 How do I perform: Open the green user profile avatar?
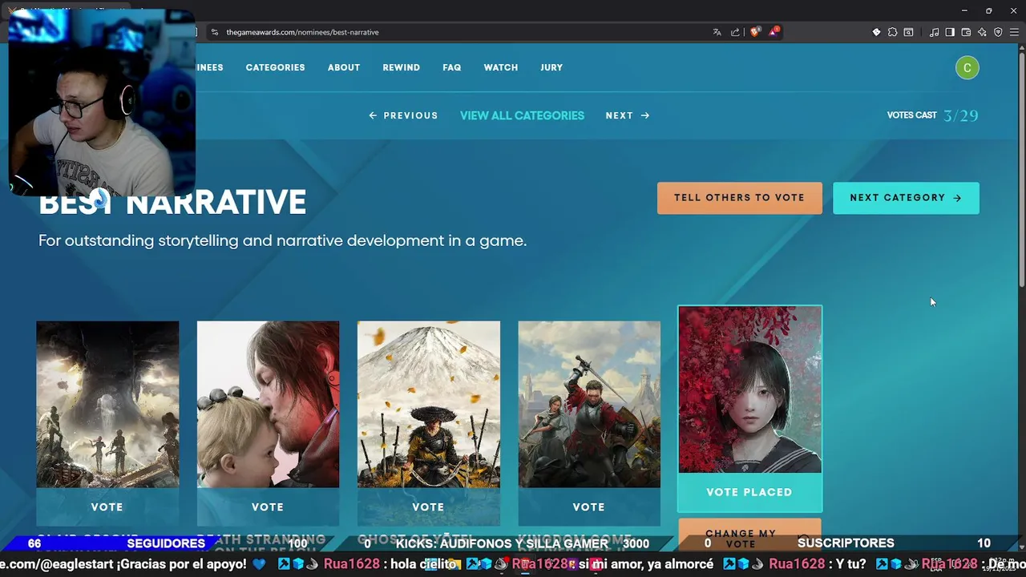[967, 68]
